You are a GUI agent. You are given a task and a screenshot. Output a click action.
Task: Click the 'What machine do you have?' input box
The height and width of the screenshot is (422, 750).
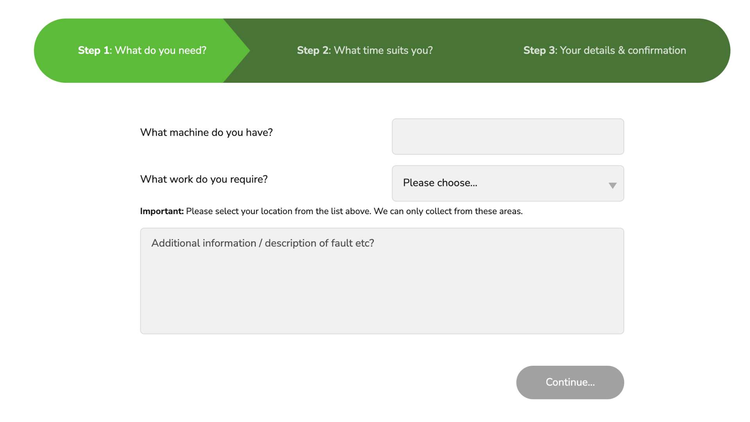coord(507,136)
